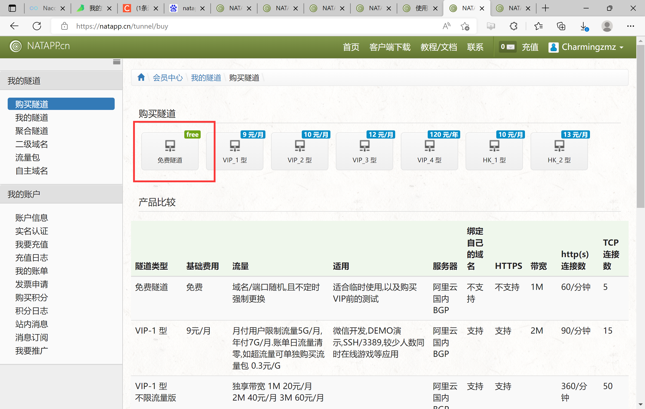This screenshot has width=645, height=409.
Task: Open 联系 in top navigation
Action: (475, 47)
